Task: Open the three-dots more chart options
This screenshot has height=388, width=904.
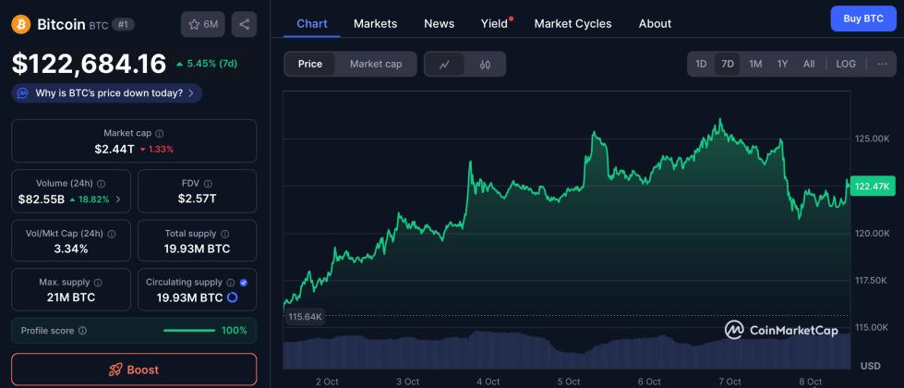Action: point(882,64)
